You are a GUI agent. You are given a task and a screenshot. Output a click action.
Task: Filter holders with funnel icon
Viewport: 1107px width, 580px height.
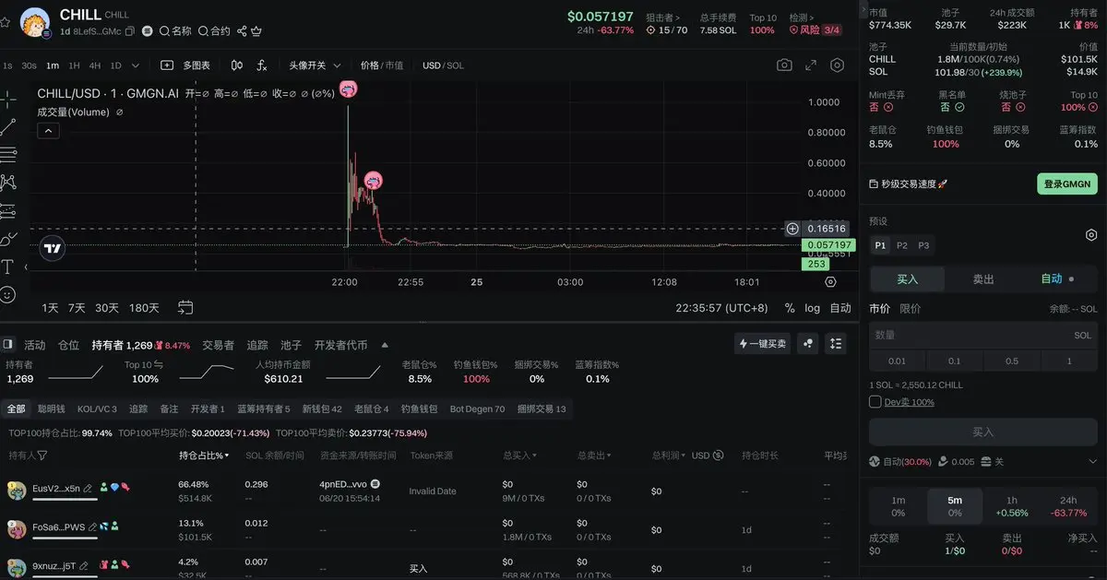(x=42, y=456)
